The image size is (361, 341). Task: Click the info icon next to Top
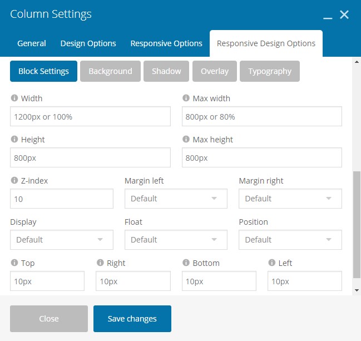pyautogui.click(x=14, y=263)
